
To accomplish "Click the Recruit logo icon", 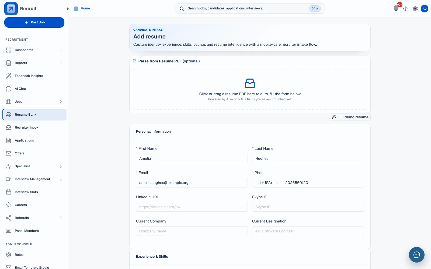I will [x=11, y=9].
